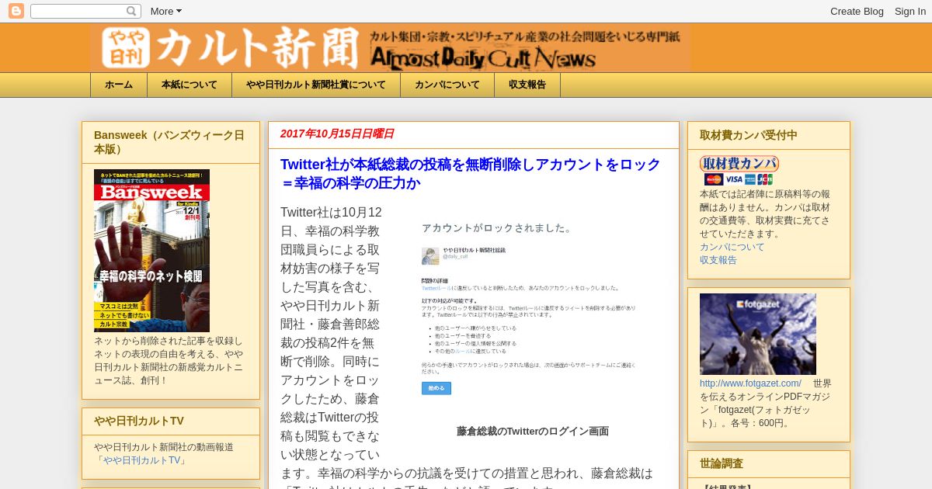Image resolution: width=932 pixels, height=489 pixels.
Task: Open the sidebar カンパについて link
Action: pyautogui.click(x=732, y=247)
